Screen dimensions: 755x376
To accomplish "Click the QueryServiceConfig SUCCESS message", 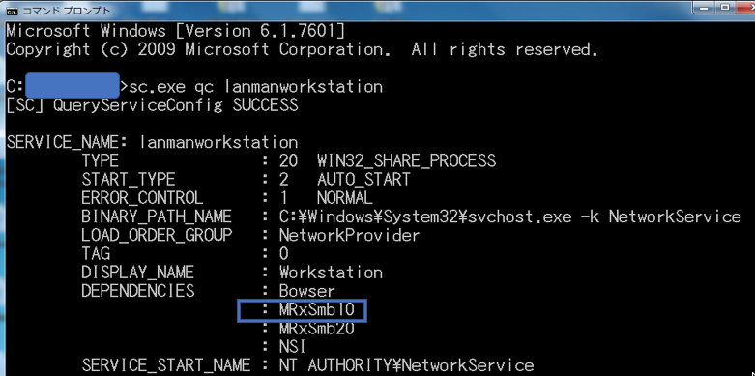I will (x=152, y=105).
